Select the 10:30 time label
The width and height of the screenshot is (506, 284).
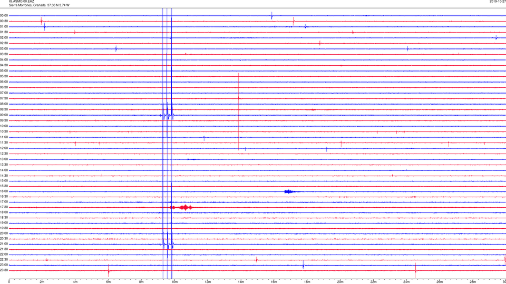coord(4,131)
